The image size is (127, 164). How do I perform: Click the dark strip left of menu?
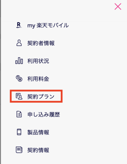[1, 82]
